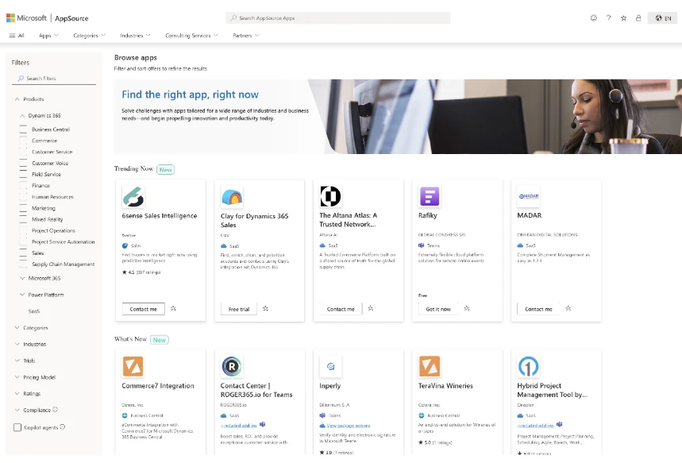Click the feedback smiley icon in header
This screenshot has width=682, height=463.
pos(594,17)
